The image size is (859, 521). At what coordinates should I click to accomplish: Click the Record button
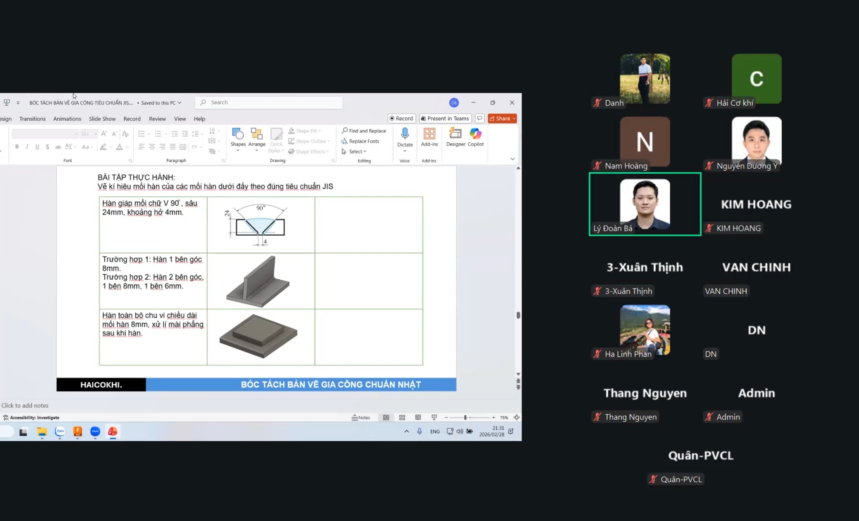coord(401,118)
